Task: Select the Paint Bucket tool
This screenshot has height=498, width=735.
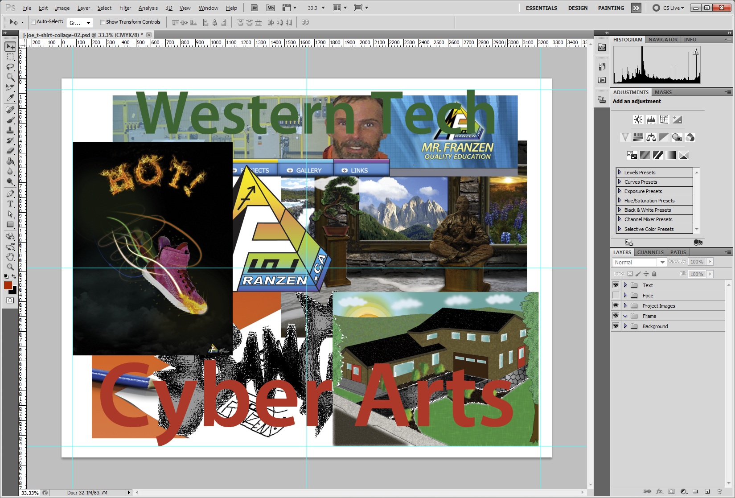Action: tap(10, 161)
